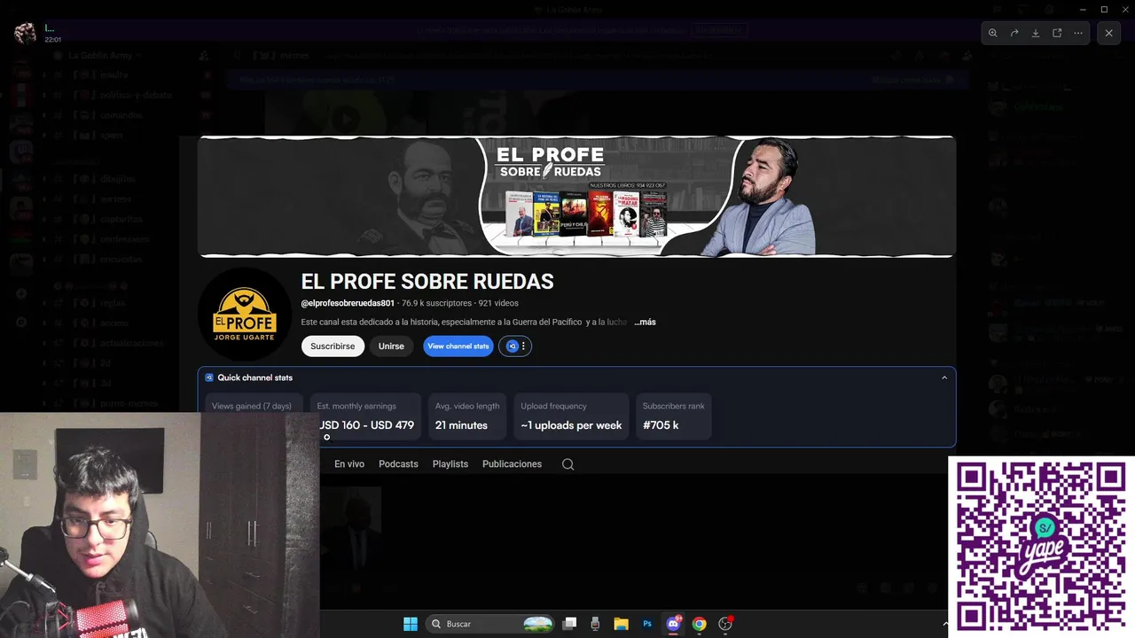Switch to the Podcasts tab
Viewport: 1135px width, 638px height.
[x=398, y=464]
